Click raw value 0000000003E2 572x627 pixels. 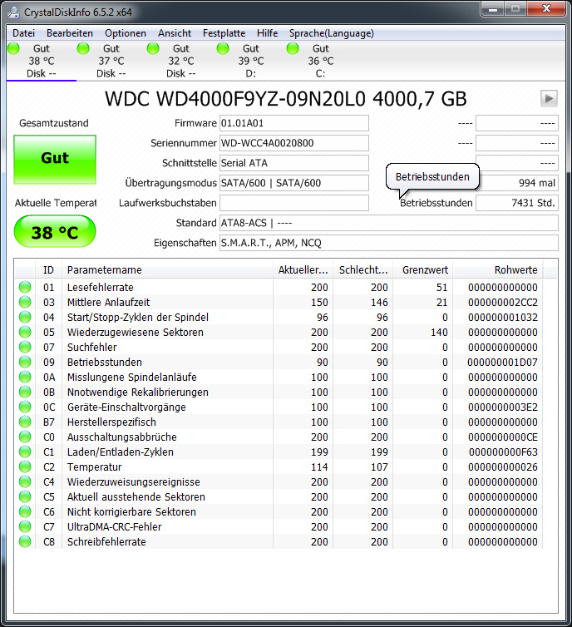[x=503, y=407]
